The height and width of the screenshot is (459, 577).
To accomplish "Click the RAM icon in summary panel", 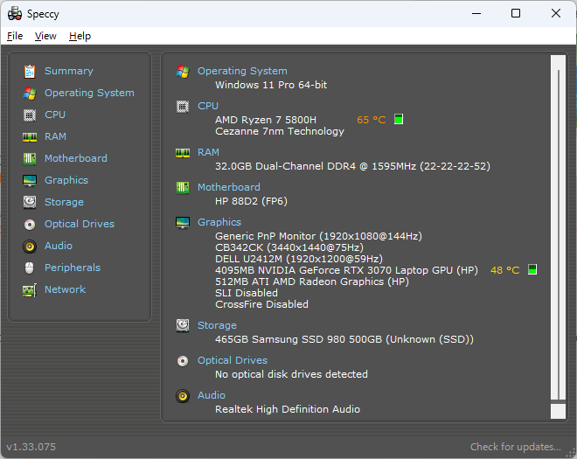I will 183,153.
